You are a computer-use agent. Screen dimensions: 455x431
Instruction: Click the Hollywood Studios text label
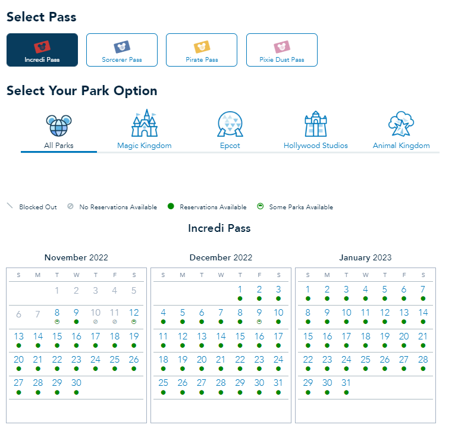click(x=316, y=146)
